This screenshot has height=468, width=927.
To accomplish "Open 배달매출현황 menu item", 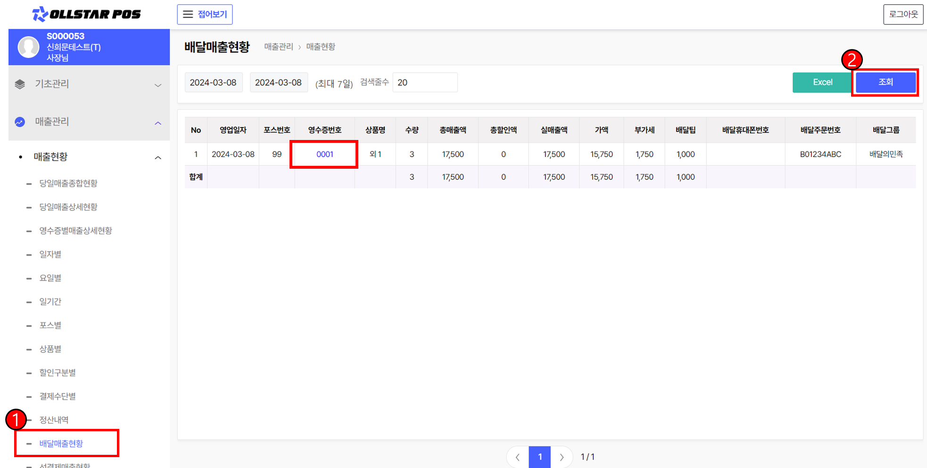I will 61,443.
